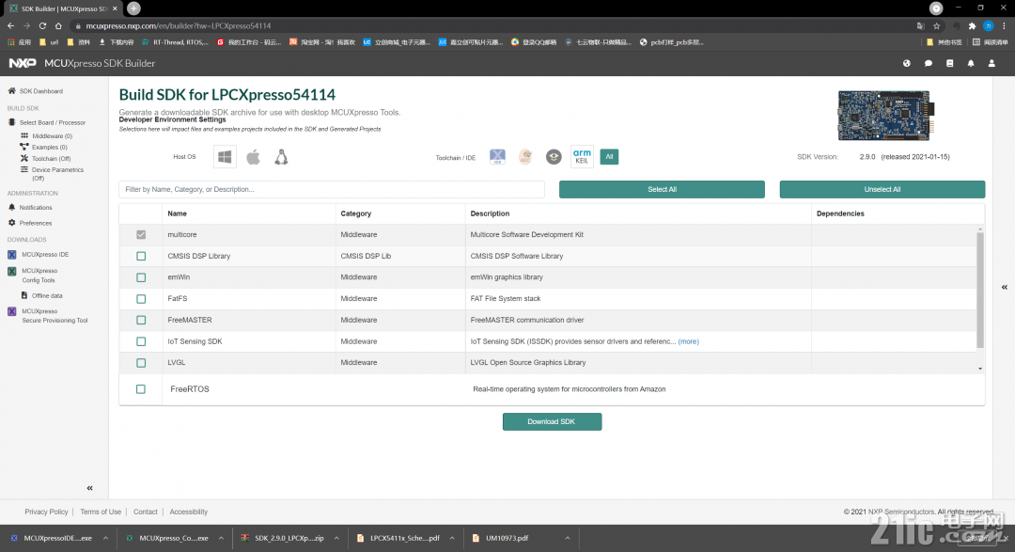
Task: Open options for the UM10973.pdf download
Action: point(567,539)
